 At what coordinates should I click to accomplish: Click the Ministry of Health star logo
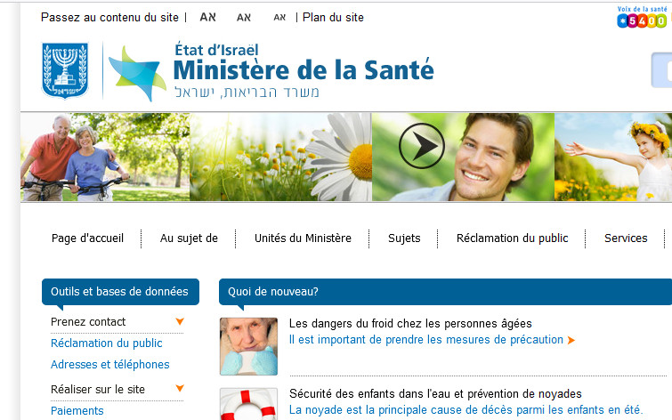tap(137, 74)
